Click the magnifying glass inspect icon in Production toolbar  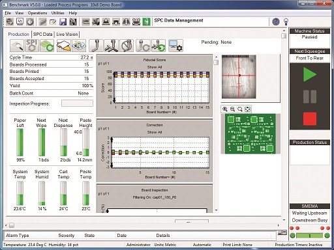coord(17,46)
